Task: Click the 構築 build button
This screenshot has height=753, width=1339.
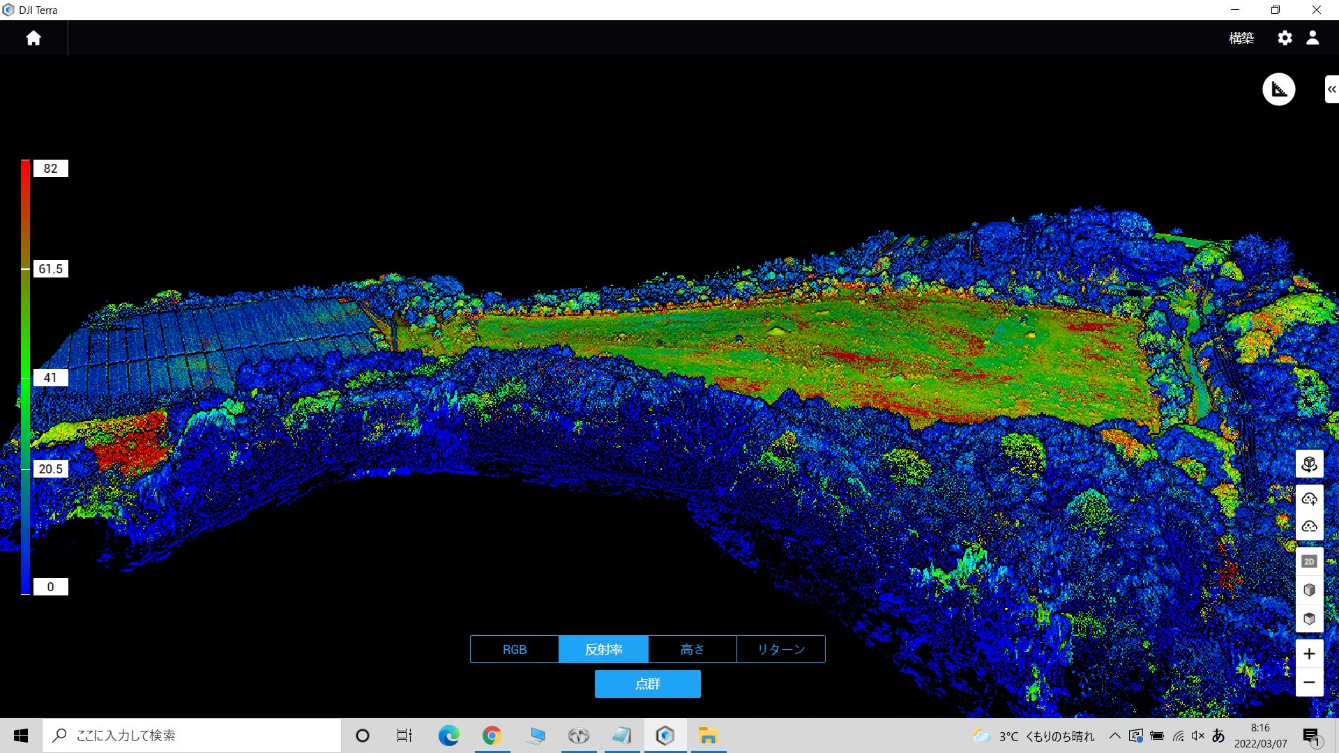Action: tap(1241, 38)
